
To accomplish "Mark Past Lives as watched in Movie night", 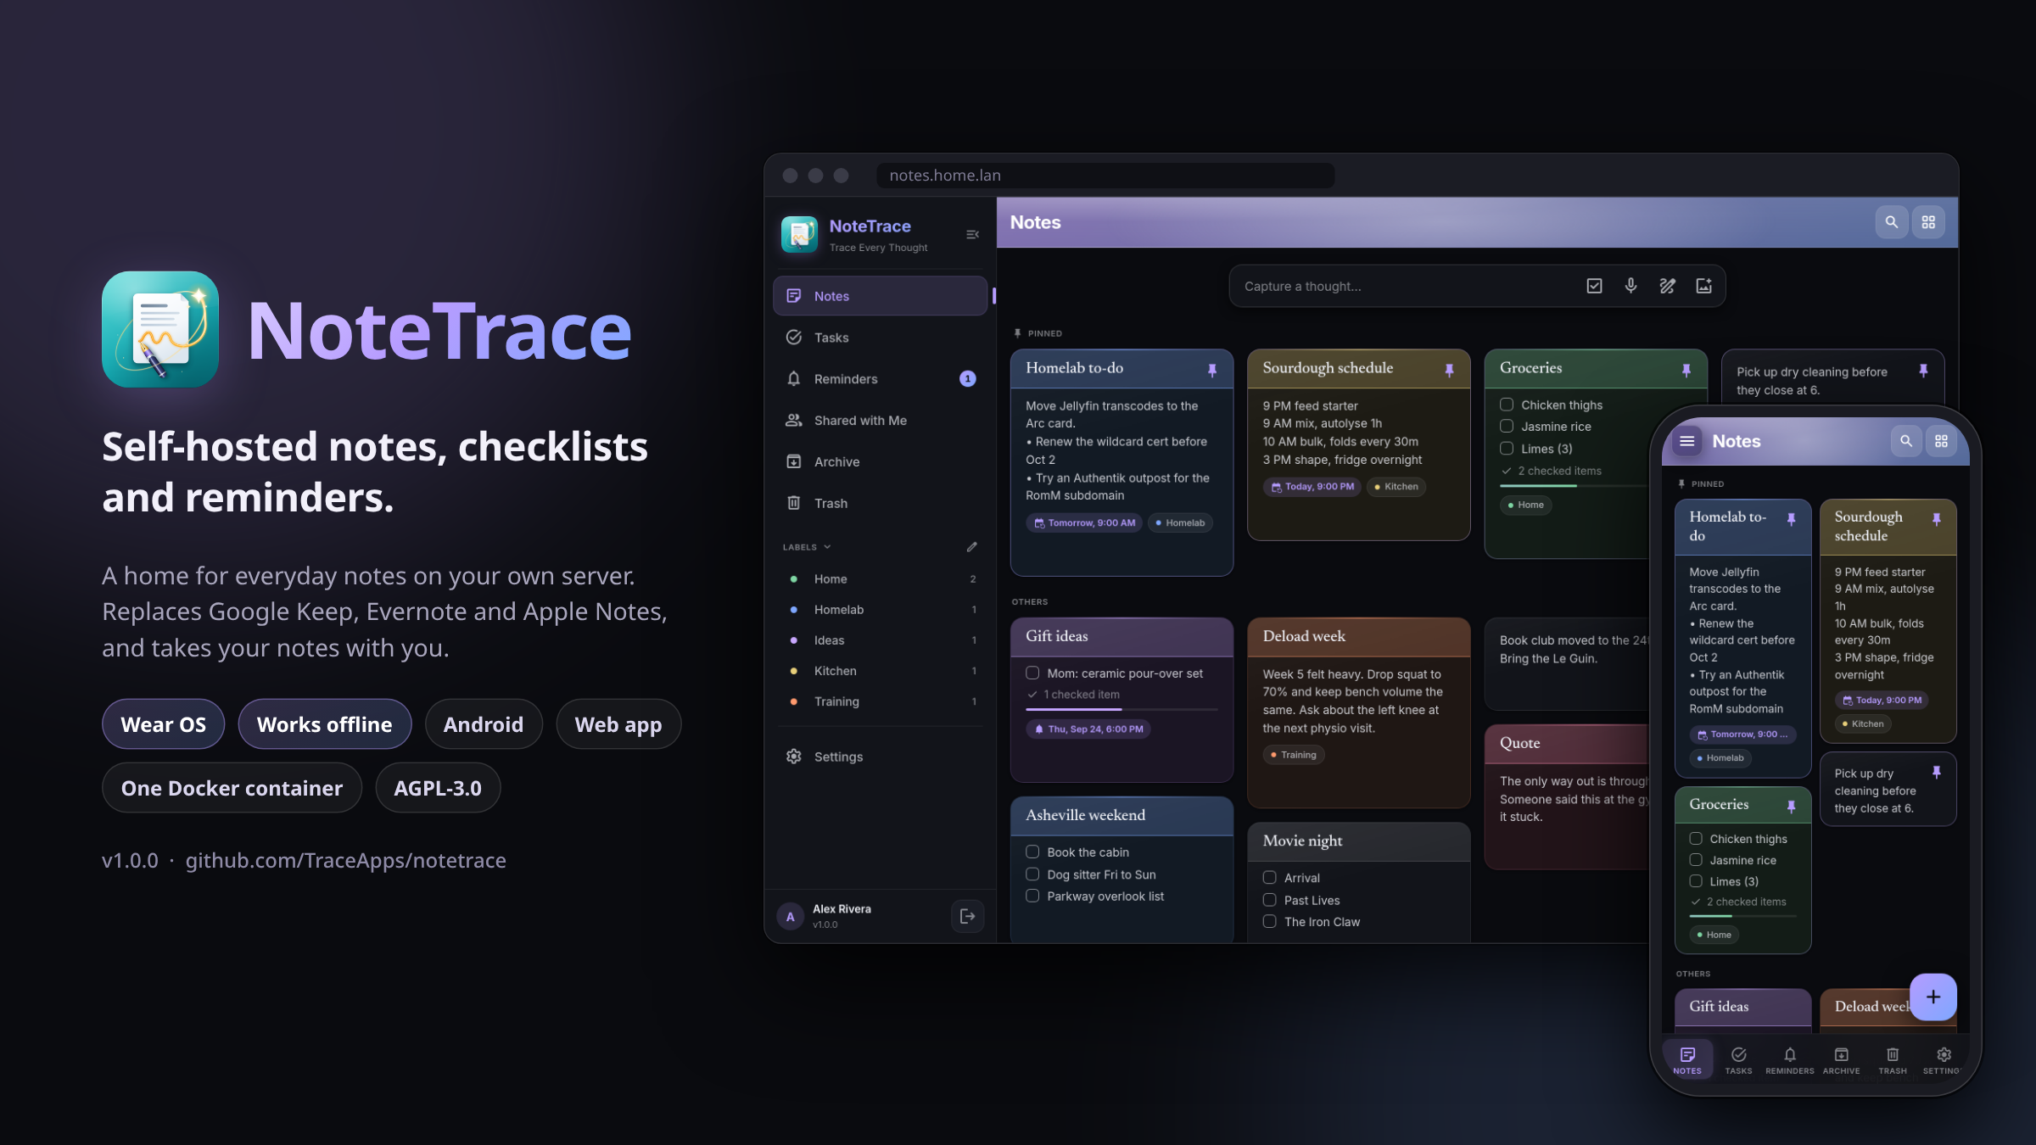I will click(x=1269, y=900).
